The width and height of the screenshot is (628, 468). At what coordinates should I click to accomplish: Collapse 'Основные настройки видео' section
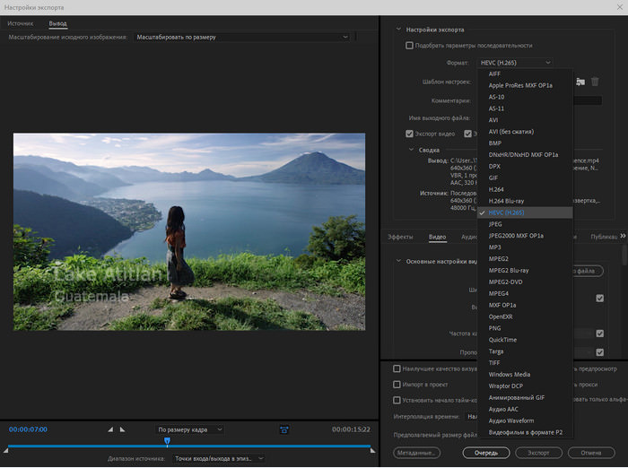(398, 261)
